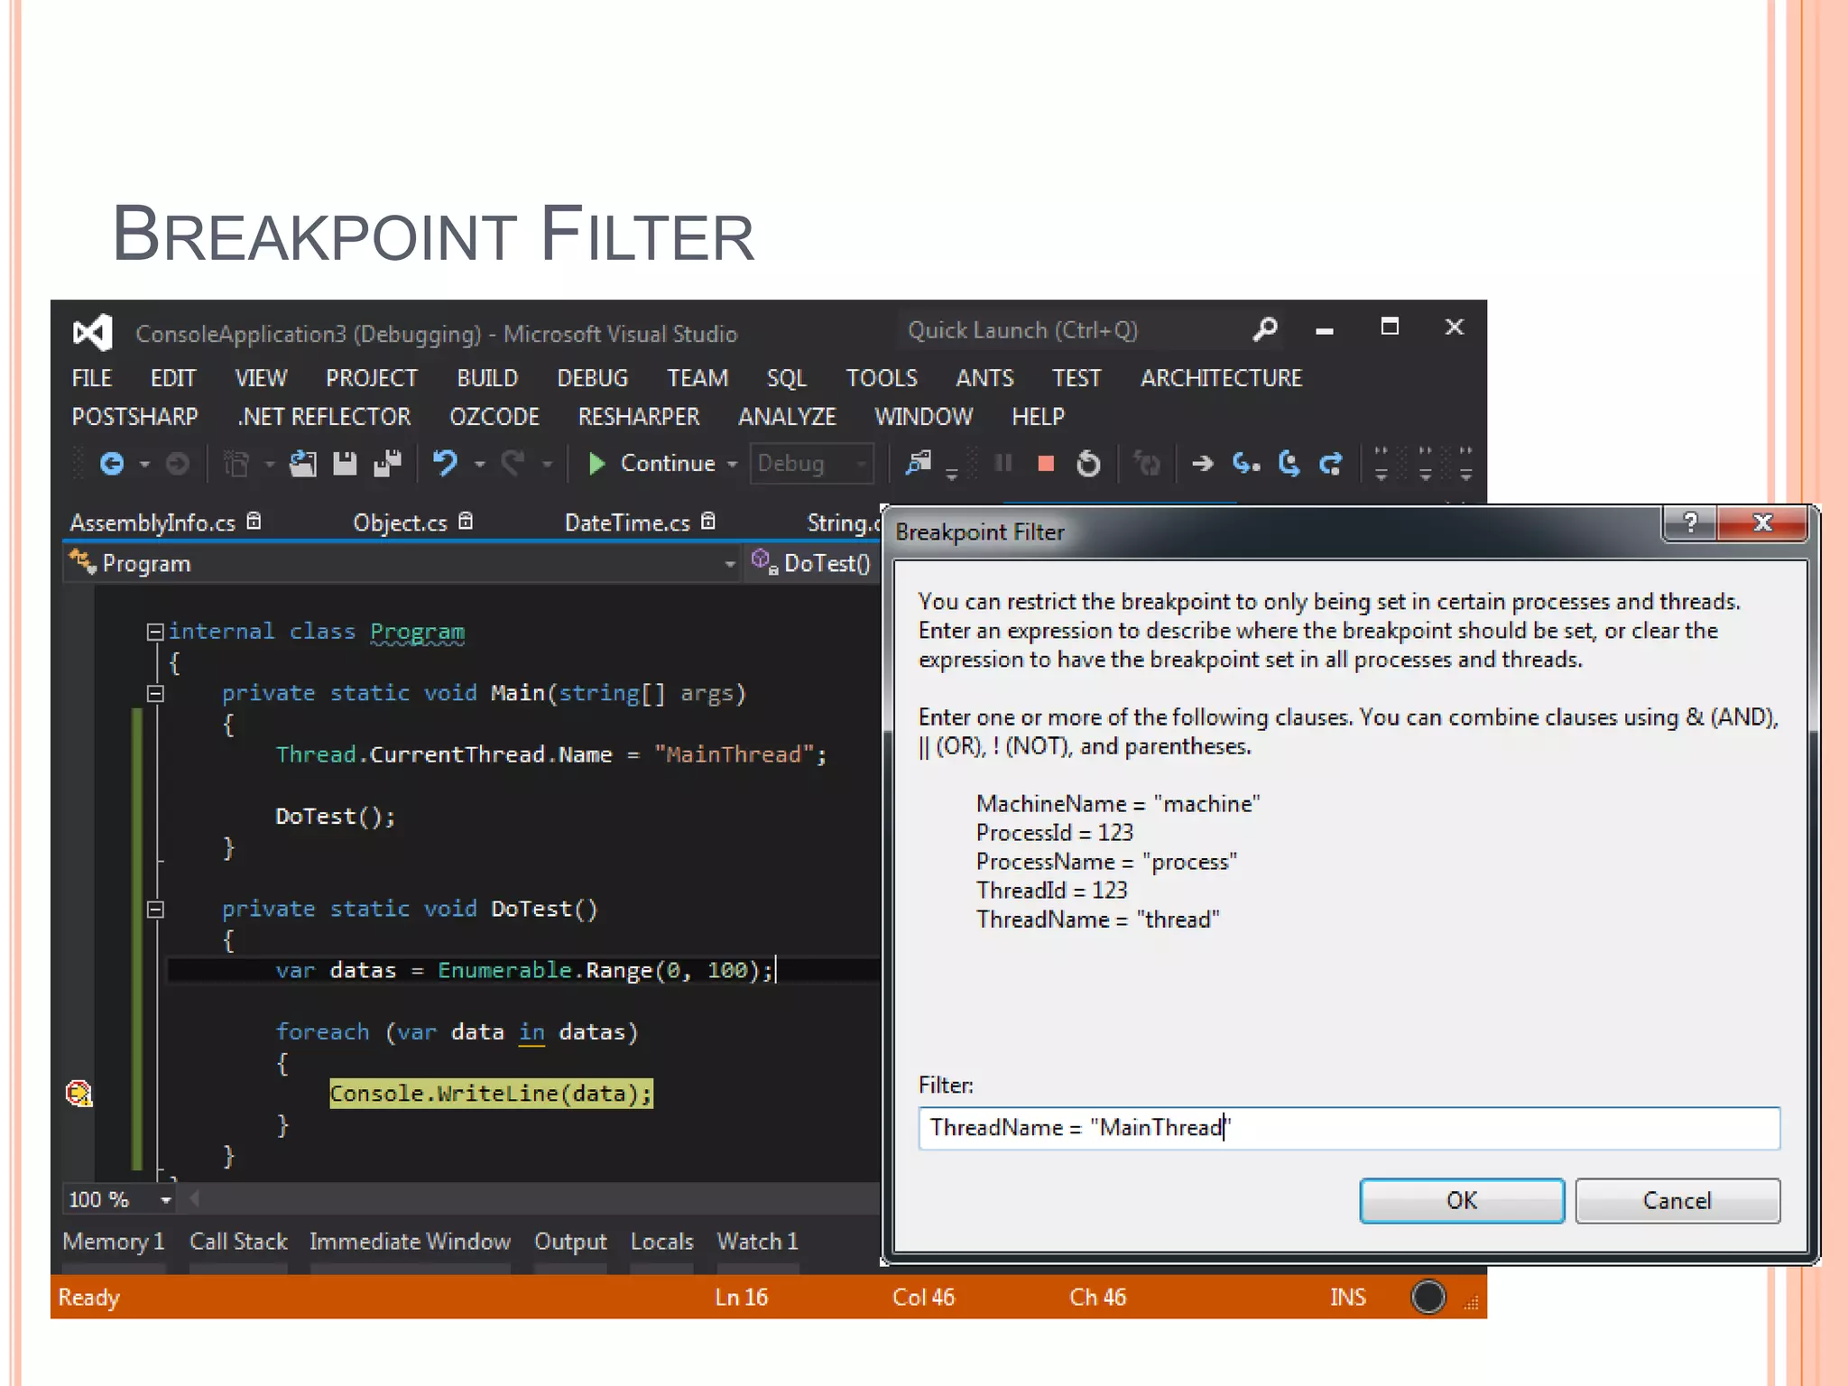Open the Debug configuration combo box
This screenshot has width=1848, height=1386.
pos(812,464)
